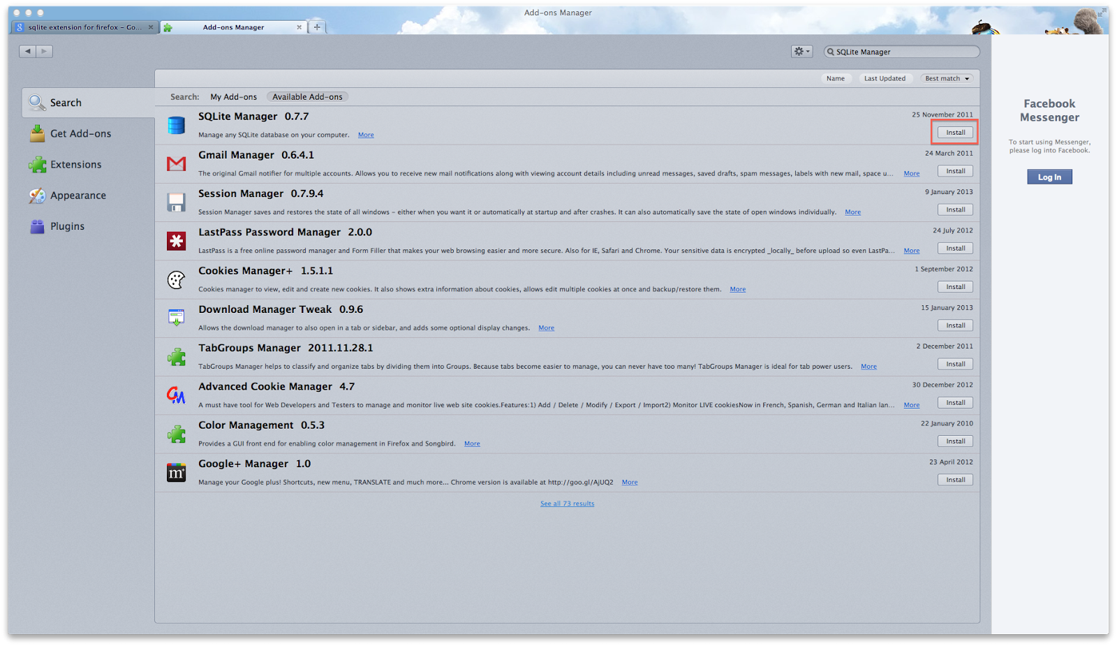This screenshot has height=646, width=1117.
Task: Open More link for Download Manager Tweak
Action: coord(546,328)
